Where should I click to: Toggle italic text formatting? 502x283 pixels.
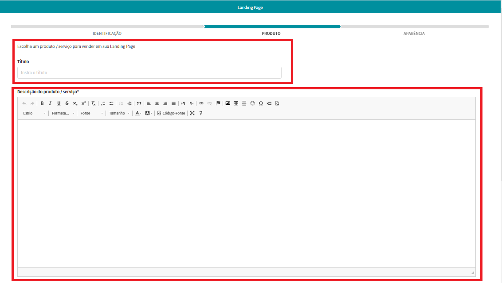coord(50,103)
